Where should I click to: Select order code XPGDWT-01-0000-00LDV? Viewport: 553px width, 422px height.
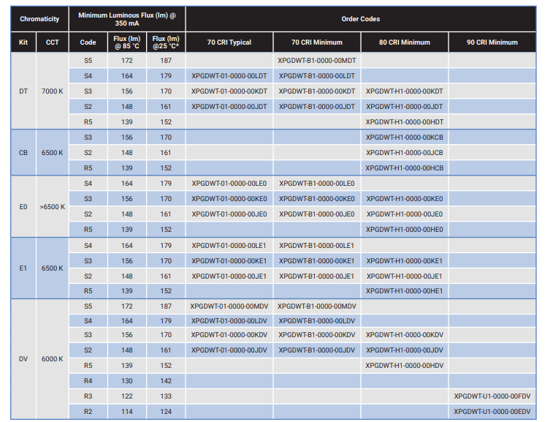pos(229,321)
